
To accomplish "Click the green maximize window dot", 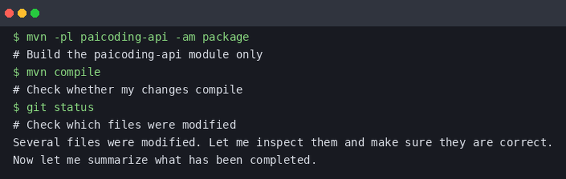I will click(35, 13).
